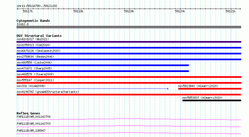This screenshot has width=249, height=137.
Task: Select the magenta NM_001142704 gene line
Action: (x=129, y=119)
